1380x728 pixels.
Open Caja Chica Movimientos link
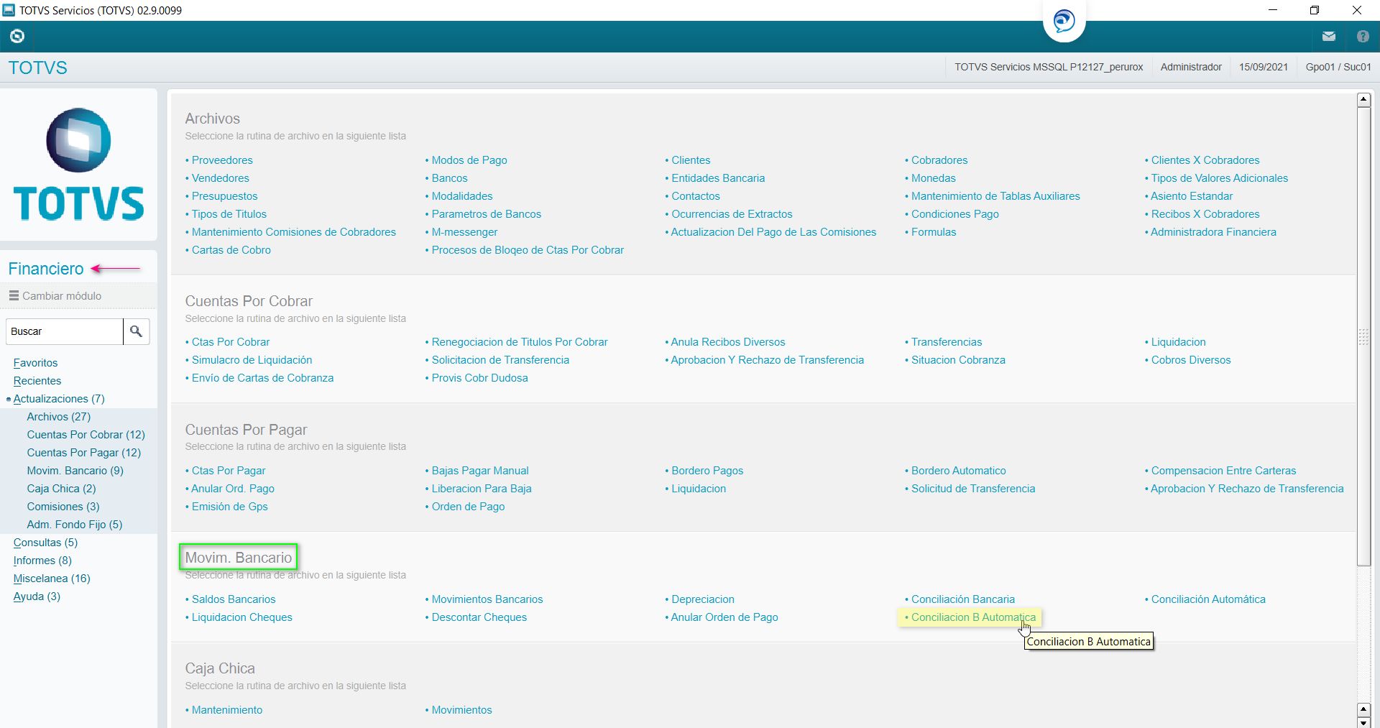tap(461, 710)
